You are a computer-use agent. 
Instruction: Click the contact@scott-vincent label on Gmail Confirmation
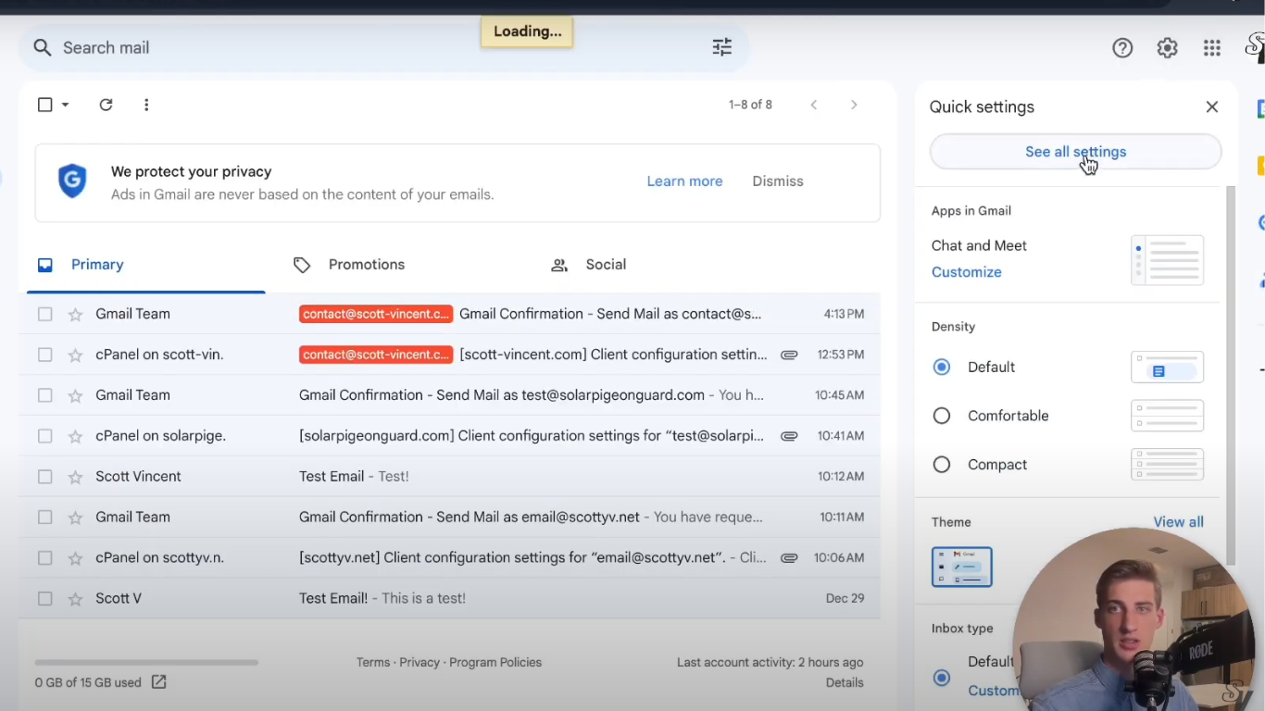click(x=376, y=314)
